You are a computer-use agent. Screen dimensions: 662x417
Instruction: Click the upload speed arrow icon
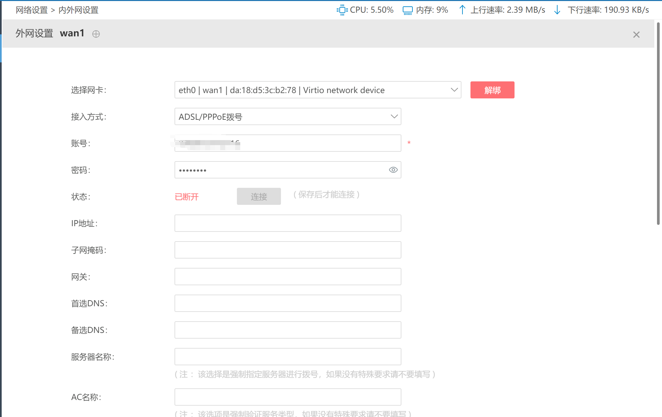[462, 10]
